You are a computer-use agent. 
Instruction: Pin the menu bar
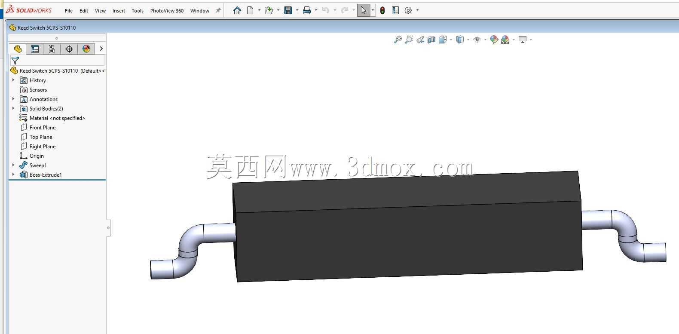click(x=218, y=10)
